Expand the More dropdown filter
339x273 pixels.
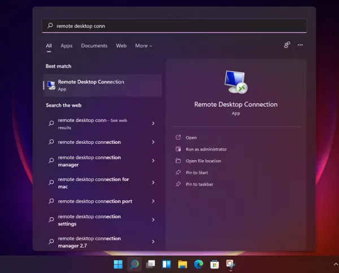[144, 46]
